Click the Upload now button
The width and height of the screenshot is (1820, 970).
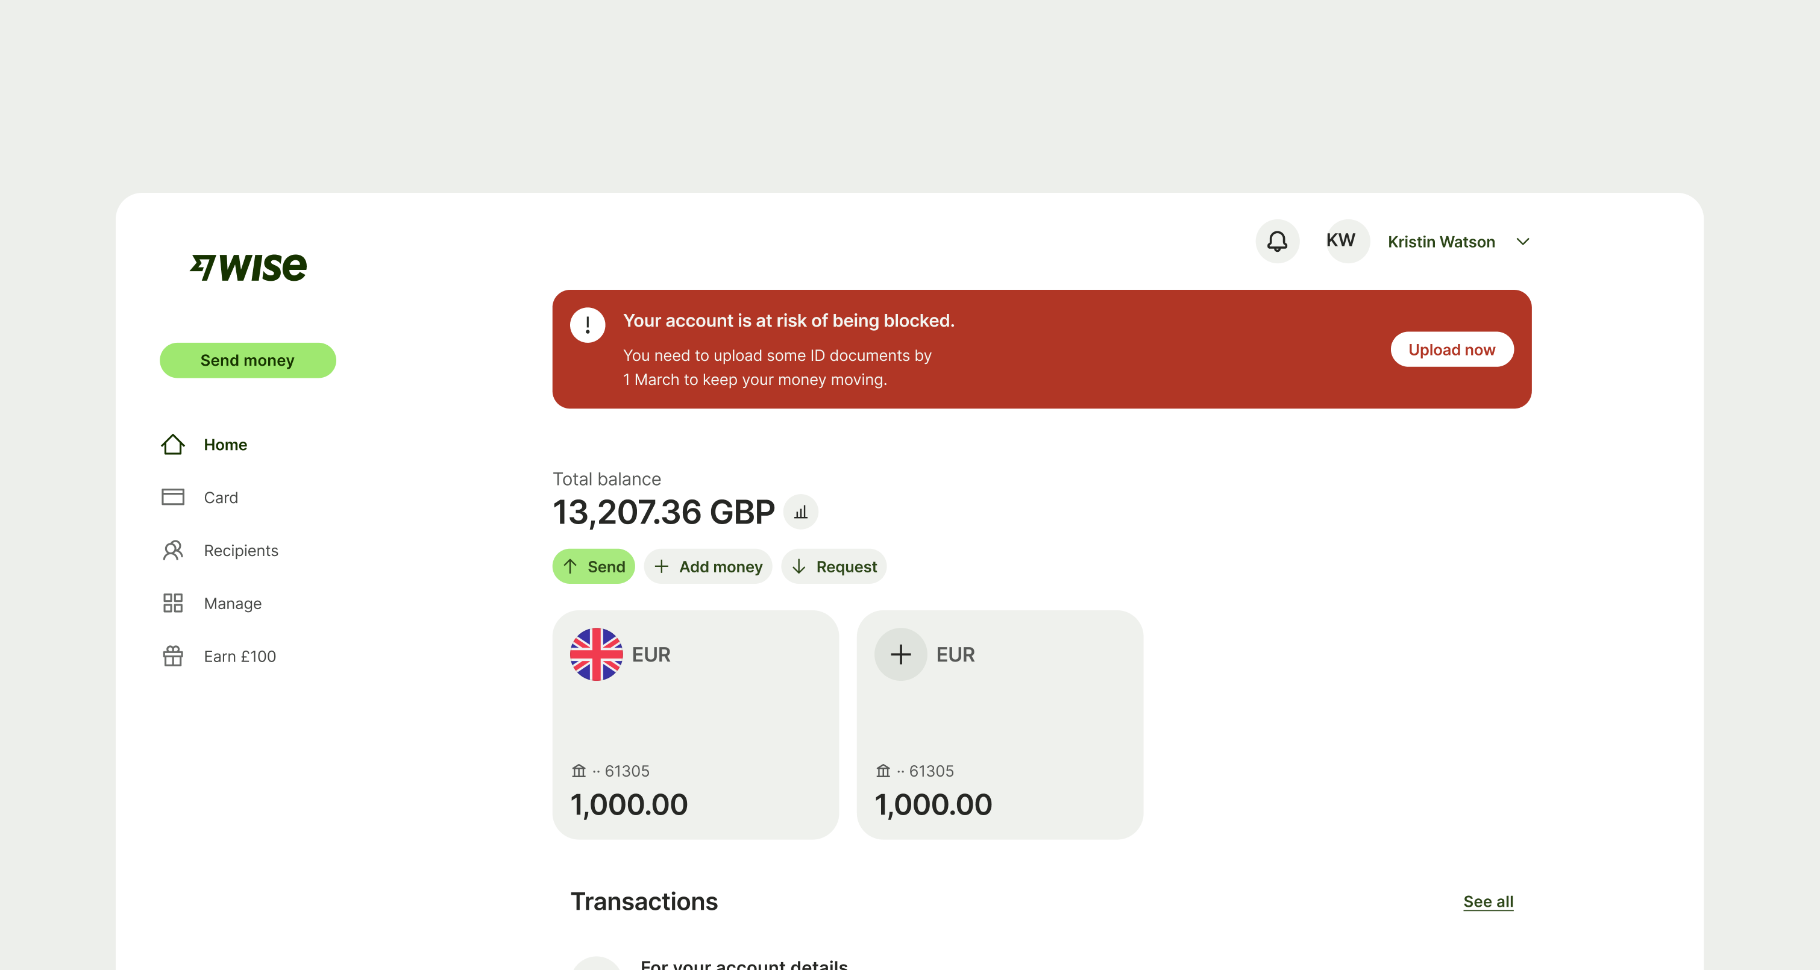(x=1451, y=349)
